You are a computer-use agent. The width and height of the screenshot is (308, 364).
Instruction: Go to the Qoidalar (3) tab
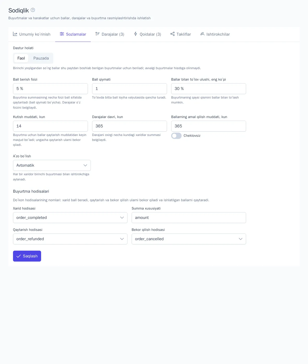pos(147,34)
